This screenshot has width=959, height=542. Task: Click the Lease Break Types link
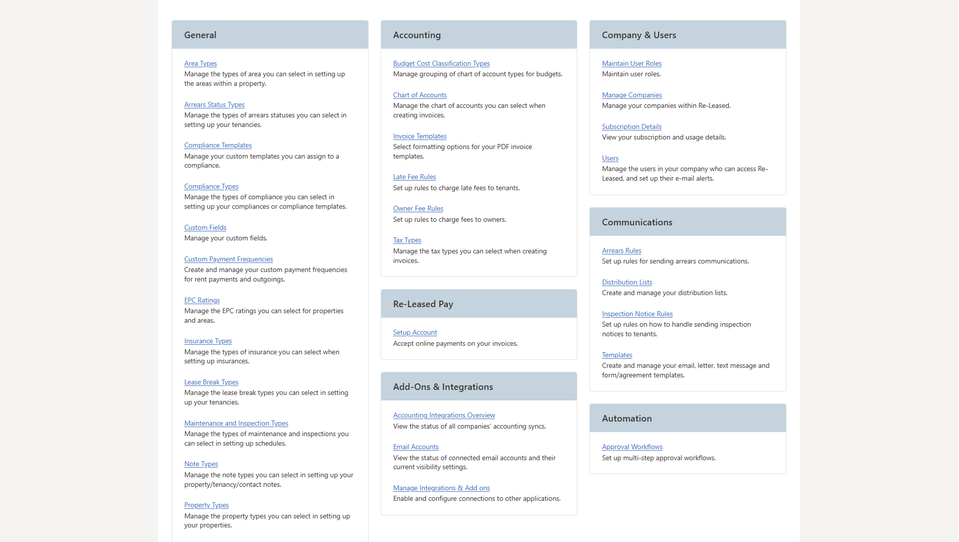pyautogui.click(x=211, y=382)
